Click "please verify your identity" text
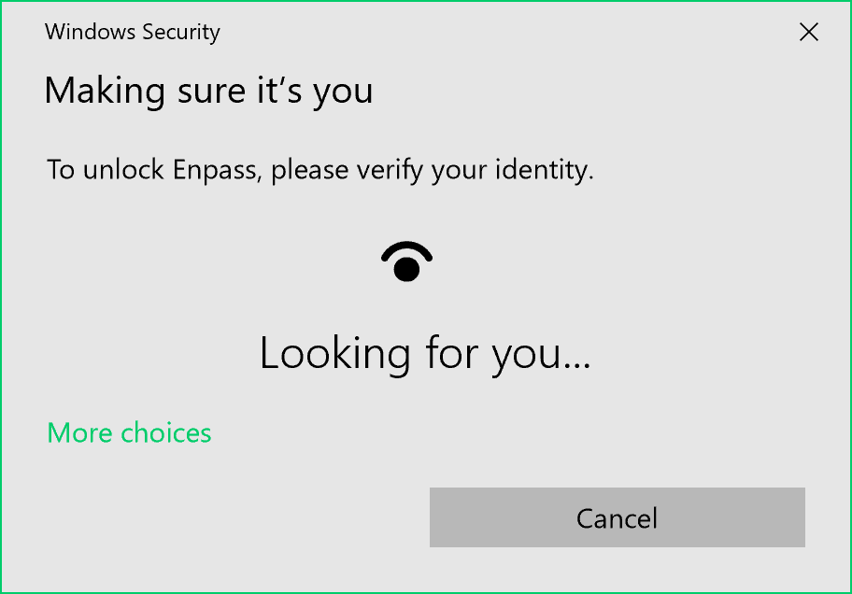 point(433,170)
